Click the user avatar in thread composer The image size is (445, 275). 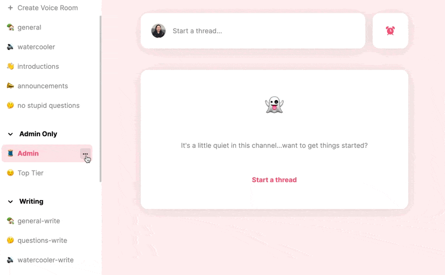[x=159, y=31]
